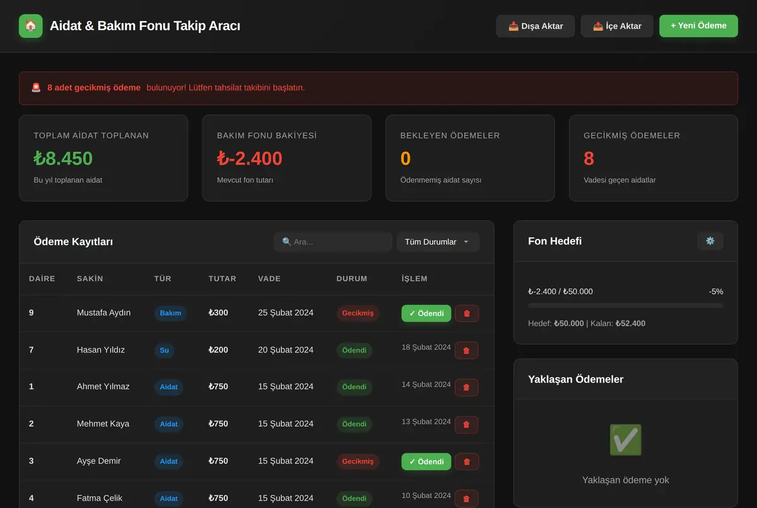Viewport: 757px width, 508px height.
Task: Click the Su type badge for Hasan Yıldız
Action: click(x=165, y=350)
